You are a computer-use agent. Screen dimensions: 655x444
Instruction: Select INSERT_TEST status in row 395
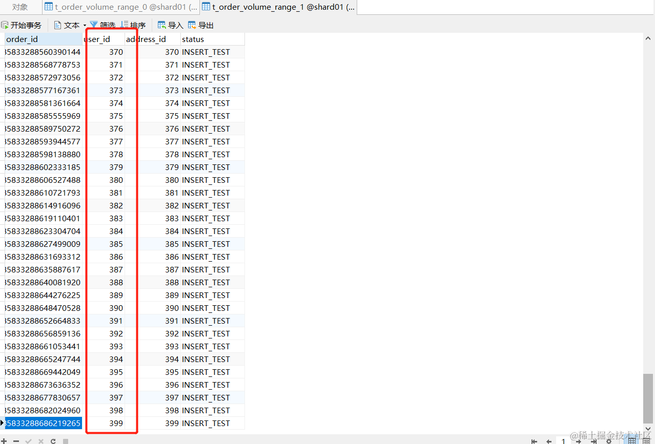tap(212, 372)
